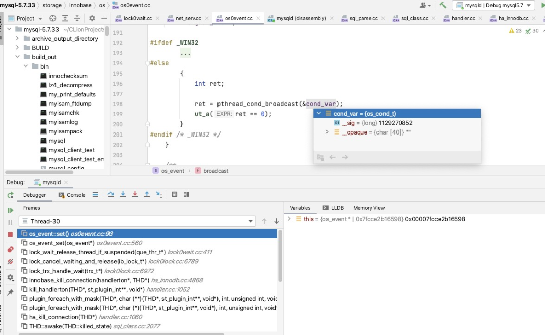Viewport: 545px width, 335px height.
Task: Switch to mysqld (disassembly) tab
Action: click(x=301, y=18)
